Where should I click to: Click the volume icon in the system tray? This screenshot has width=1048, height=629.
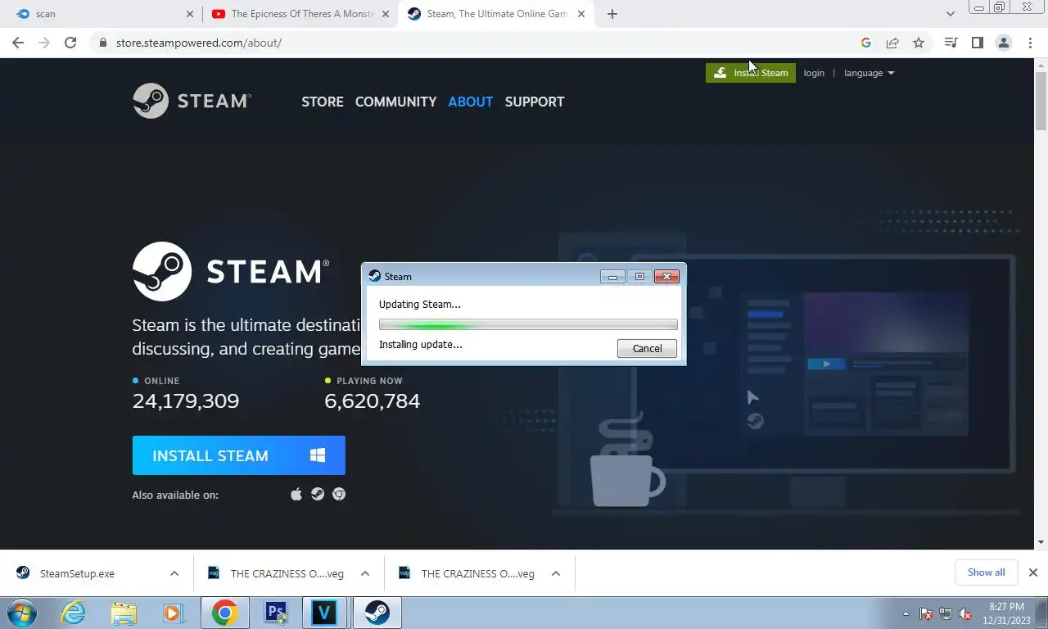(965, 613)
